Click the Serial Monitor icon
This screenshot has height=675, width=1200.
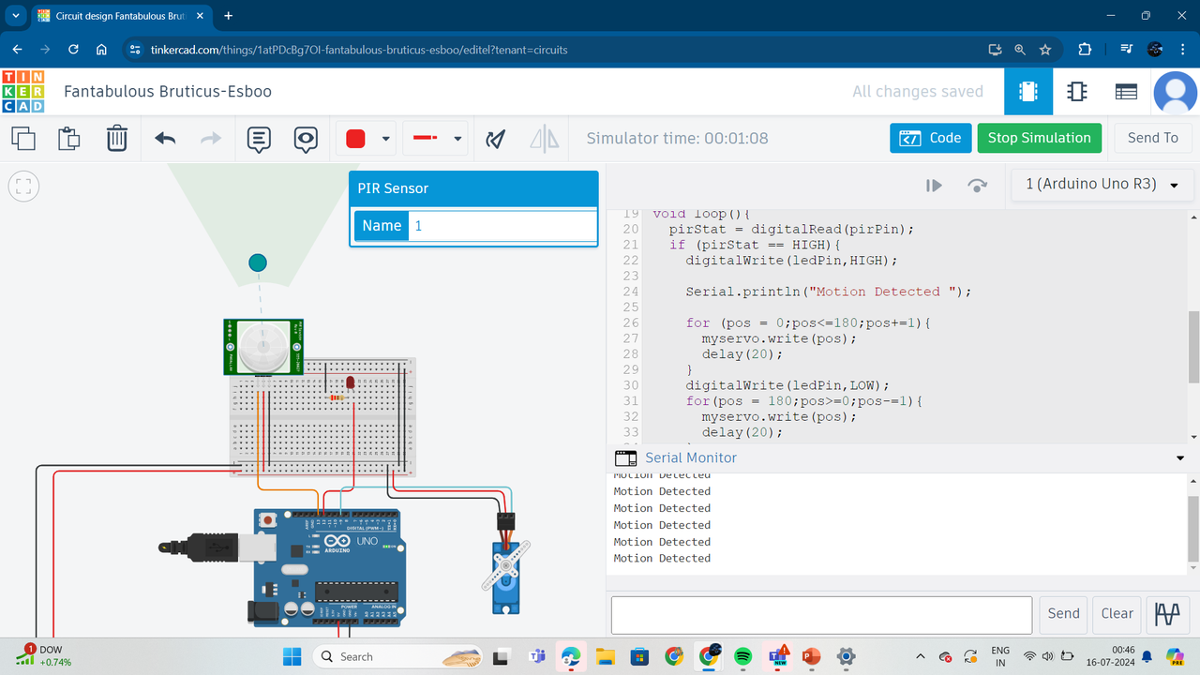(625, 458)
